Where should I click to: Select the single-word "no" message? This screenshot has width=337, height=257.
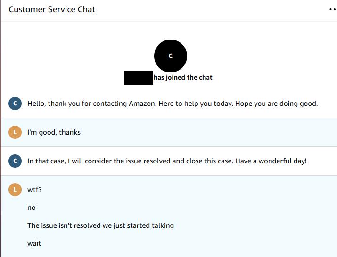click(32, 208)
